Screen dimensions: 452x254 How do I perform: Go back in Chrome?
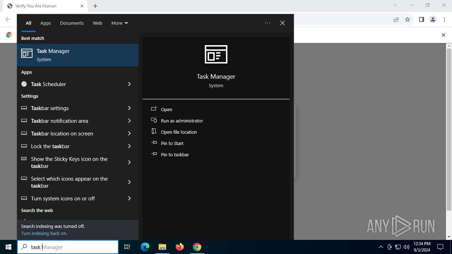click(x=8, y=19)
